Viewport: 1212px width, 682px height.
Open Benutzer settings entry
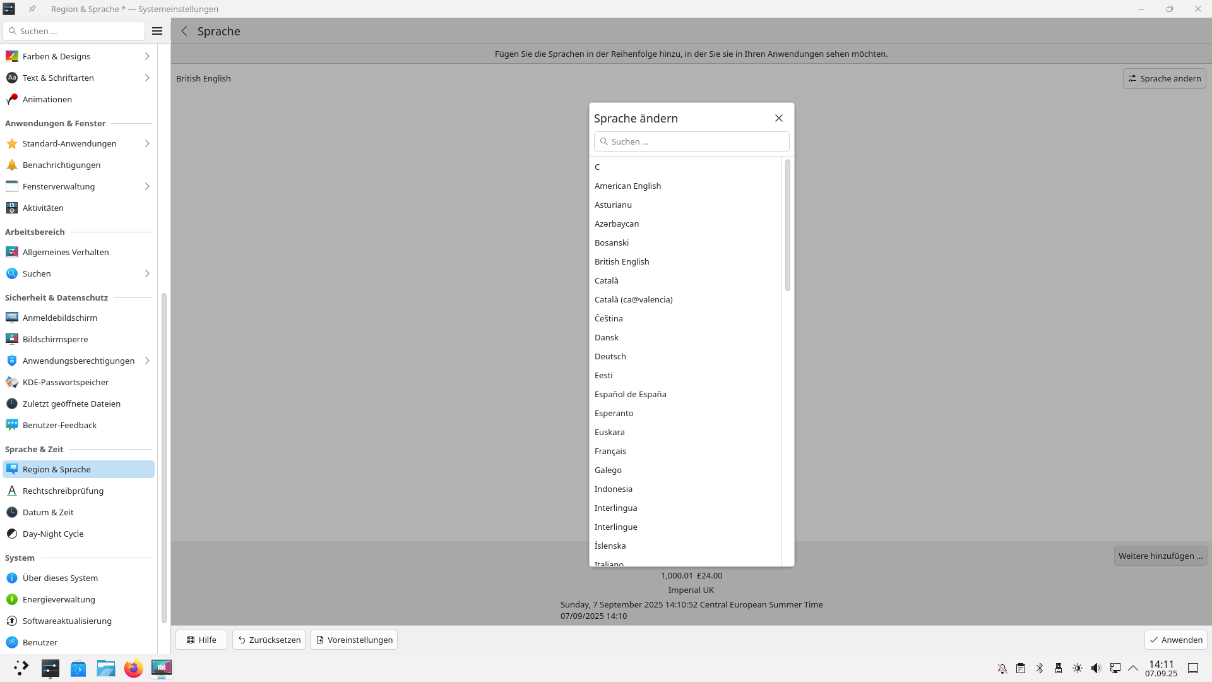[78, 642]
